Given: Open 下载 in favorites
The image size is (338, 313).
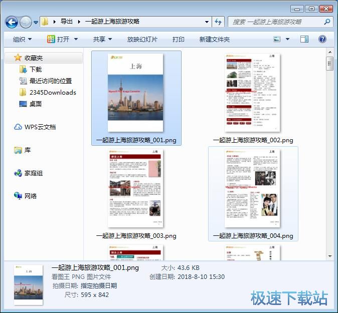Looking at the screenshot, I should 36,70.
